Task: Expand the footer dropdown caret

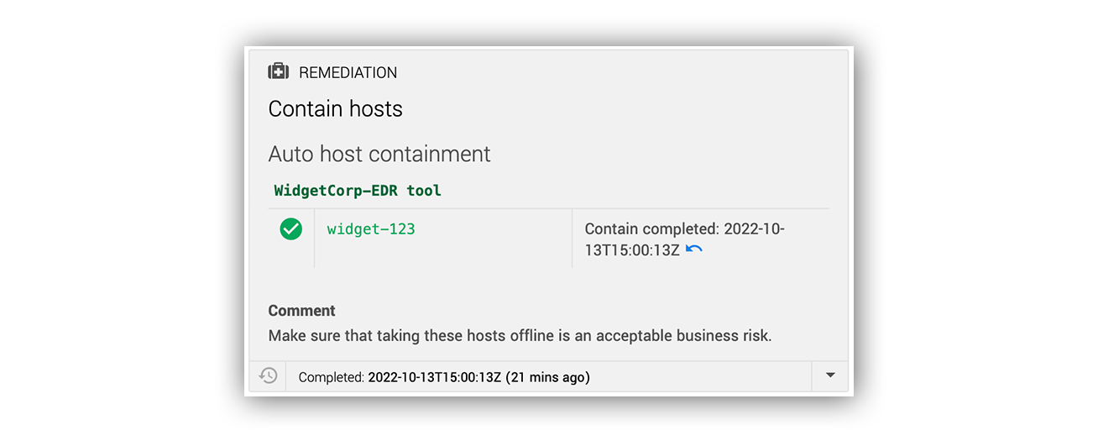Action: pos(830,376)
